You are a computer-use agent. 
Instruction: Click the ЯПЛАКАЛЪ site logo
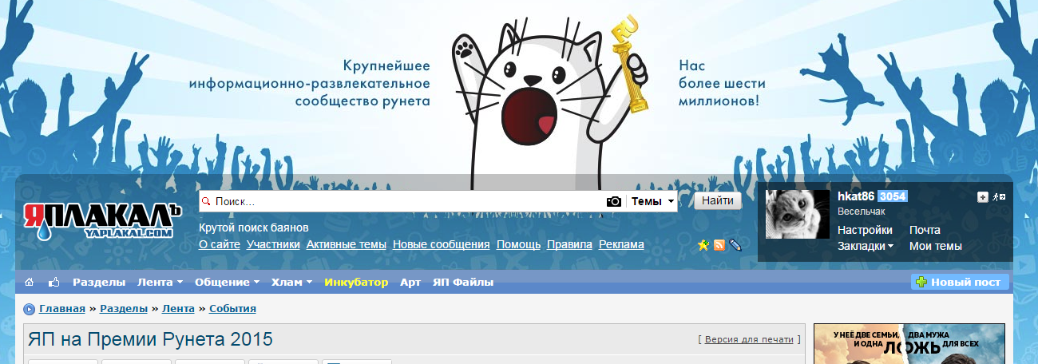point(103,222)
